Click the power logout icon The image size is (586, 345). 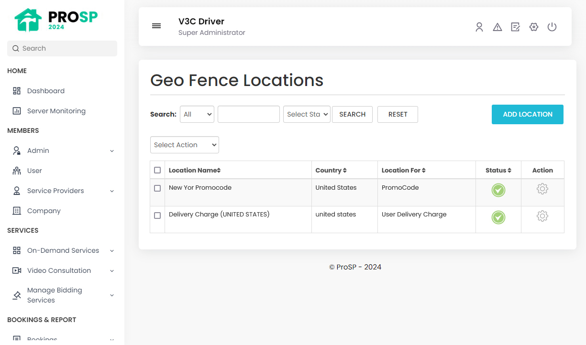point(552,27)
